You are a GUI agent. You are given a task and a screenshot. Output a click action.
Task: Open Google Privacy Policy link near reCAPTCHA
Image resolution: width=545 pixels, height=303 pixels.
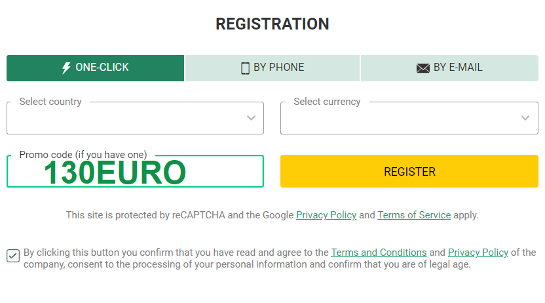326,215
